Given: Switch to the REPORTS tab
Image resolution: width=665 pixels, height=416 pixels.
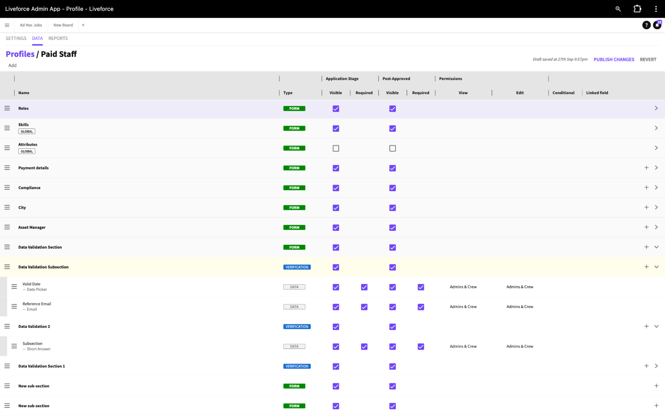Looking at the screenshot, I should (x=58, y=38).
